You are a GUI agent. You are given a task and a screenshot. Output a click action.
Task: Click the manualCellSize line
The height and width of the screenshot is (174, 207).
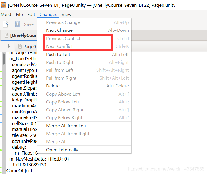coord(25,118)
